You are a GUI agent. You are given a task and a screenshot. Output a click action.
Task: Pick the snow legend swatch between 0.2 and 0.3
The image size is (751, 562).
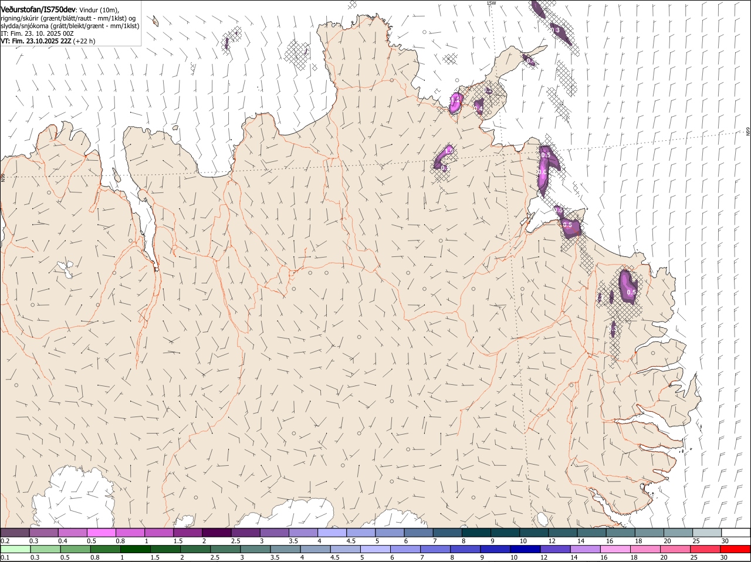pos(15,532)
